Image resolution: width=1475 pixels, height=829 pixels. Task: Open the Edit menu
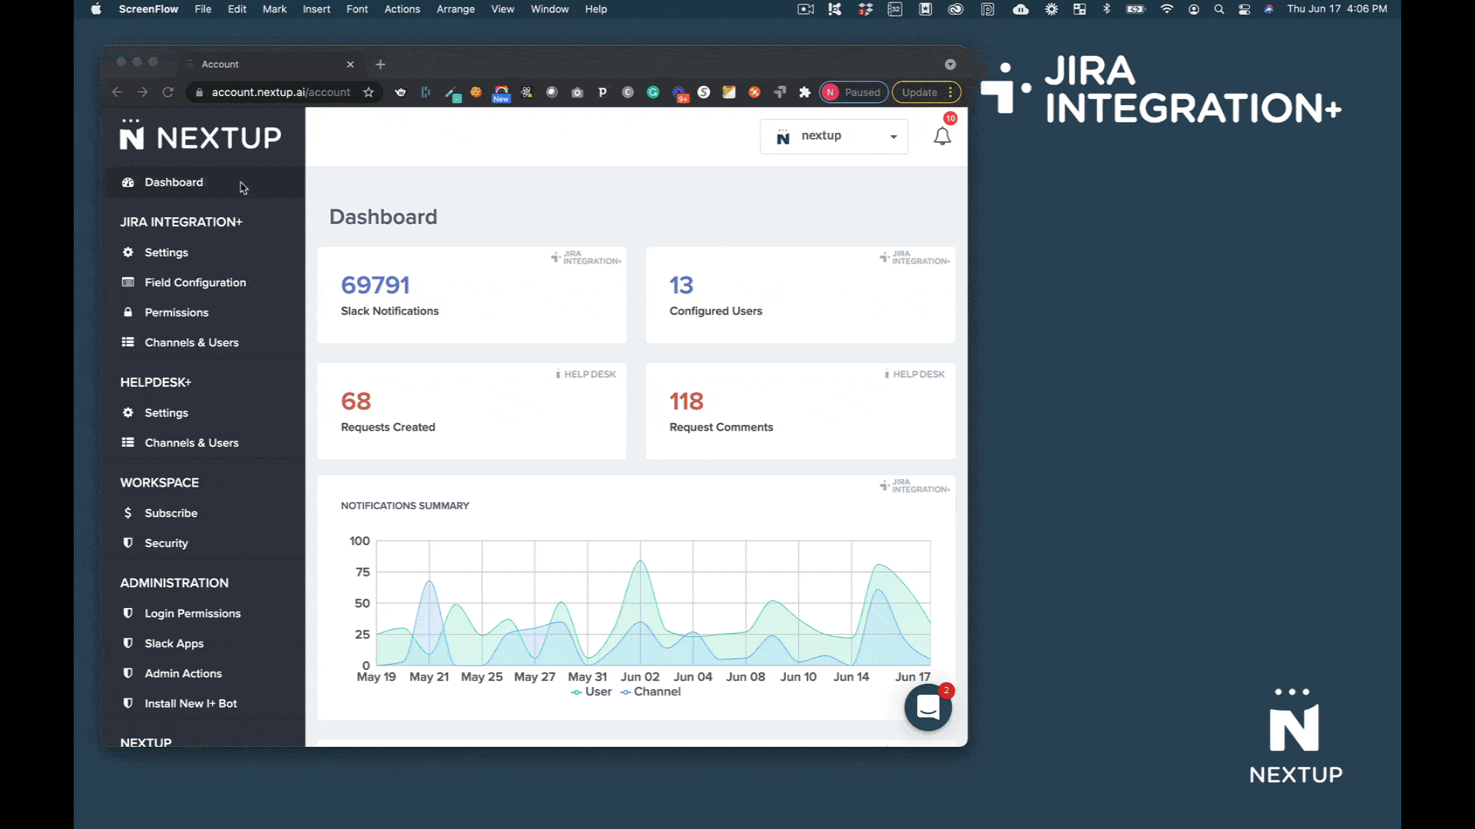[237, 9]
